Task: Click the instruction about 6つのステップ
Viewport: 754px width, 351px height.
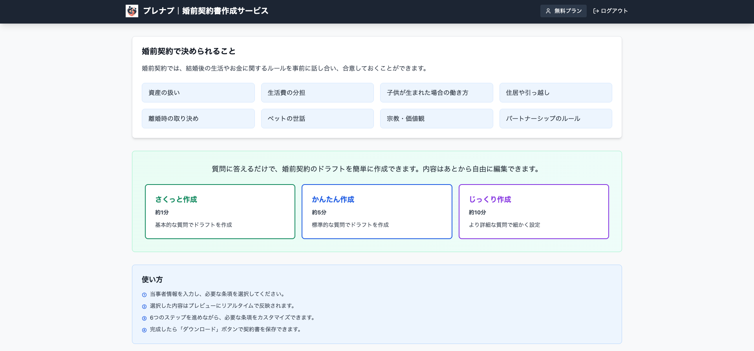Action: point(233,318)
